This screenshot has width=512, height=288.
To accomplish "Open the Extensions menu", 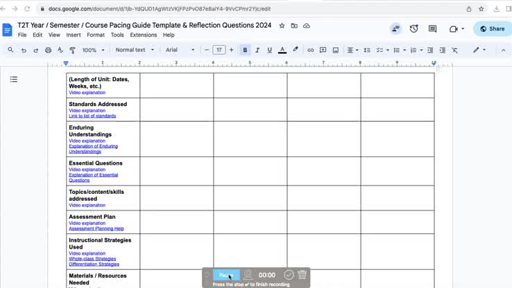I will [144, 35].
